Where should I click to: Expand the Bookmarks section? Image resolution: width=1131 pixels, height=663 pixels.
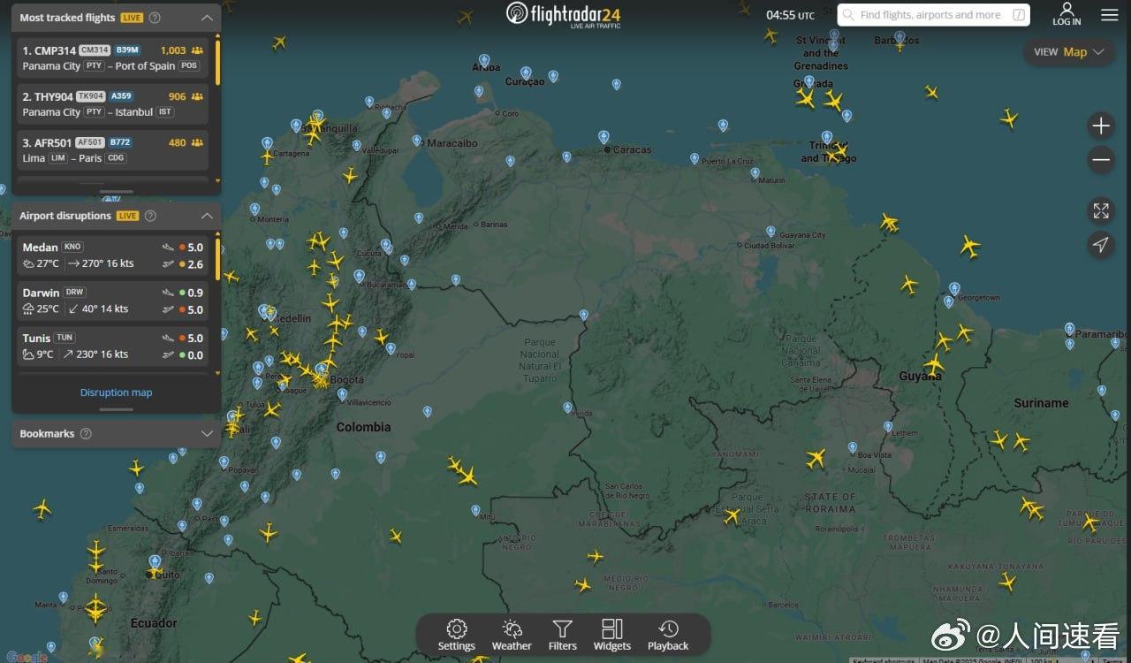[207, 433]
